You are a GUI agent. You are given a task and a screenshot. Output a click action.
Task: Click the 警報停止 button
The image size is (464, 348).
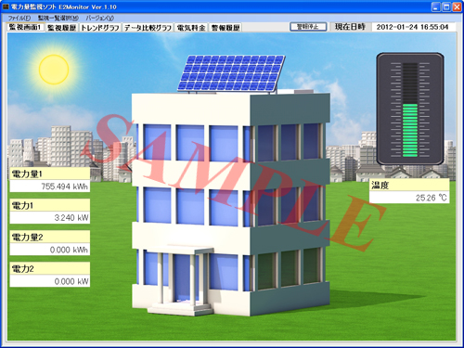pos(308,27)
